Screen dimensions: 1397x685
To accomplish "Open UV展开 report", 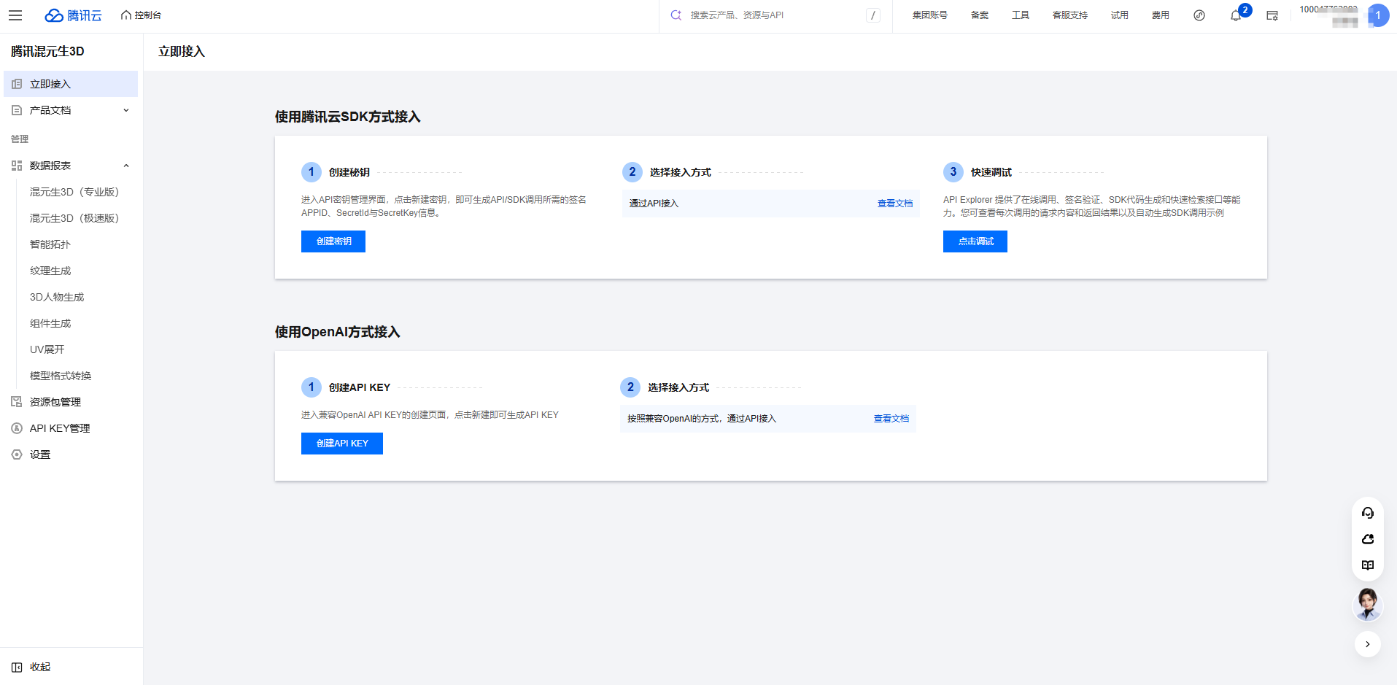I will (47, 349).
